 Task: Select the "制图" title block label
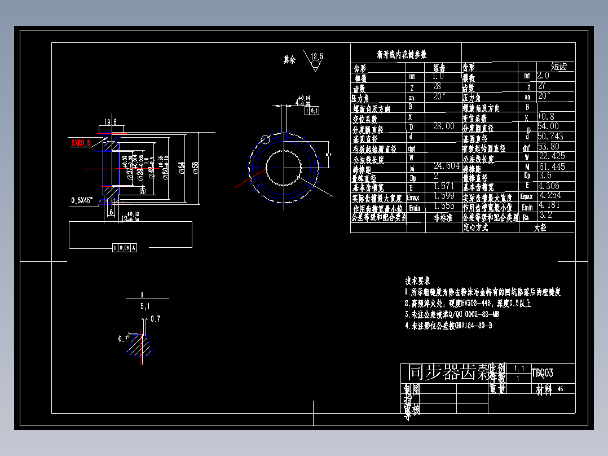coord(411,389)
